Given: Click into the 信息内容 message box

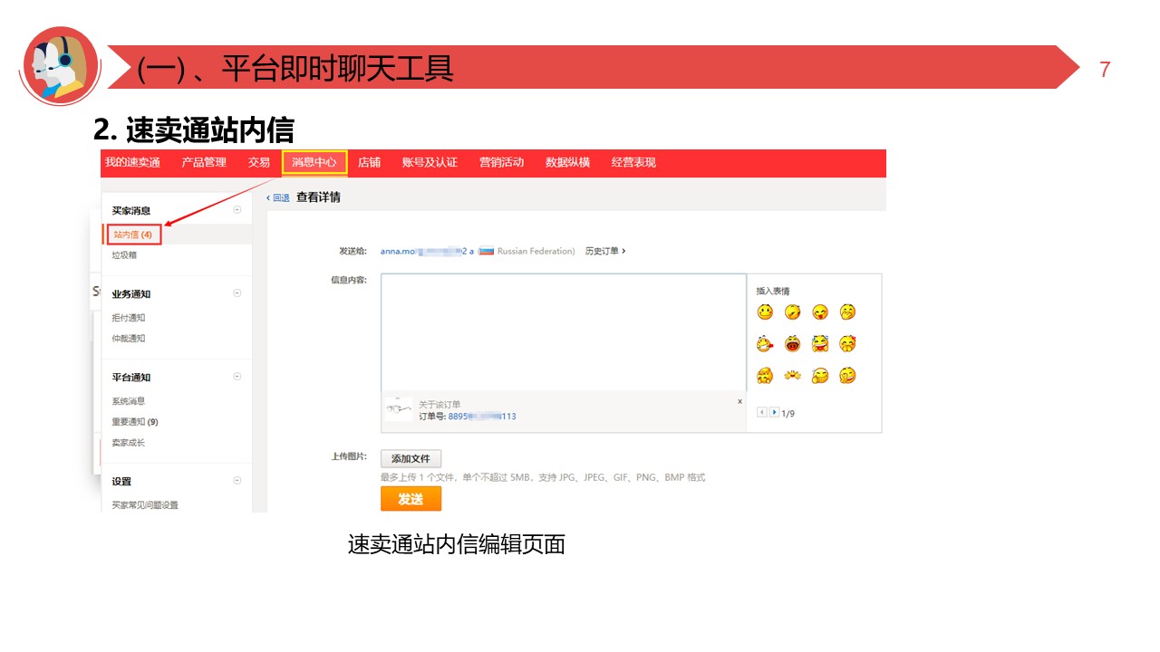Looking at the screenshot, I should [x=563, y=331].
